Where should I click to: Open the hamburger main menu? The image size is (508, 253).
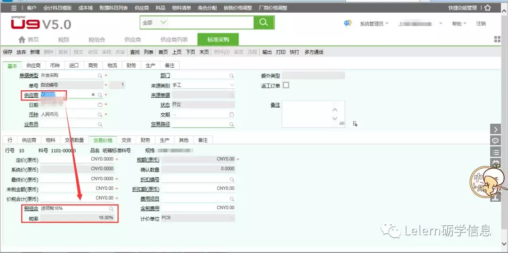[14, 8]
